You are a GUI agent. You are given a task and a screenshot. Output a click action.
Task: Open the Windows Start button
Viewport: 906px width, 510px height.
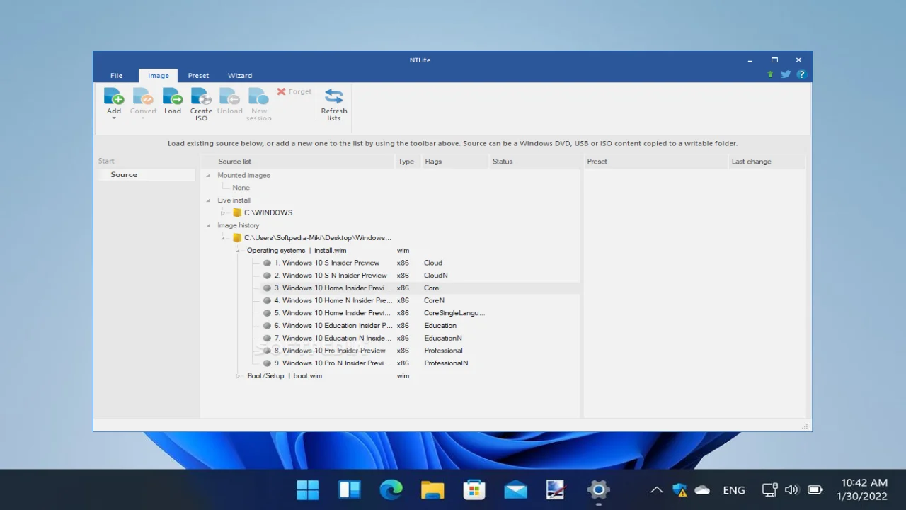point(308,489)
